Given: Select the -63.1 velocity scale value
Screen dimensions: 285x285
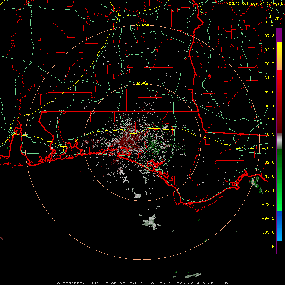Looking at the screenshot, I should click(x=268, y=190).
